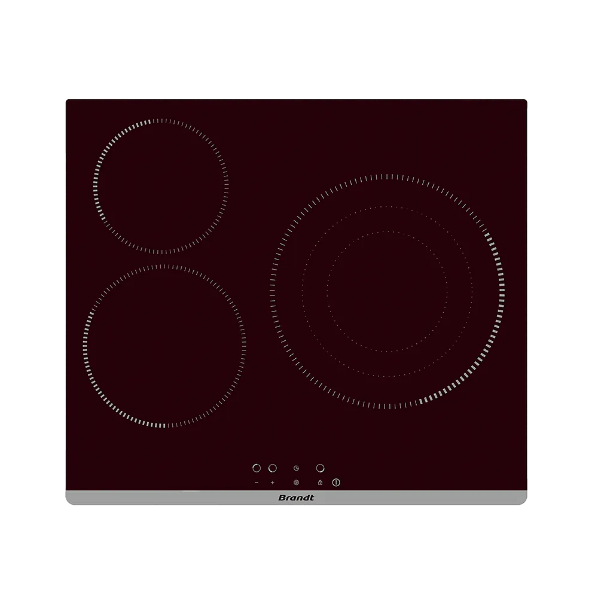Tap the round key above the padlock
Viewport: 598px width, 598px height.
click(321, 468)
